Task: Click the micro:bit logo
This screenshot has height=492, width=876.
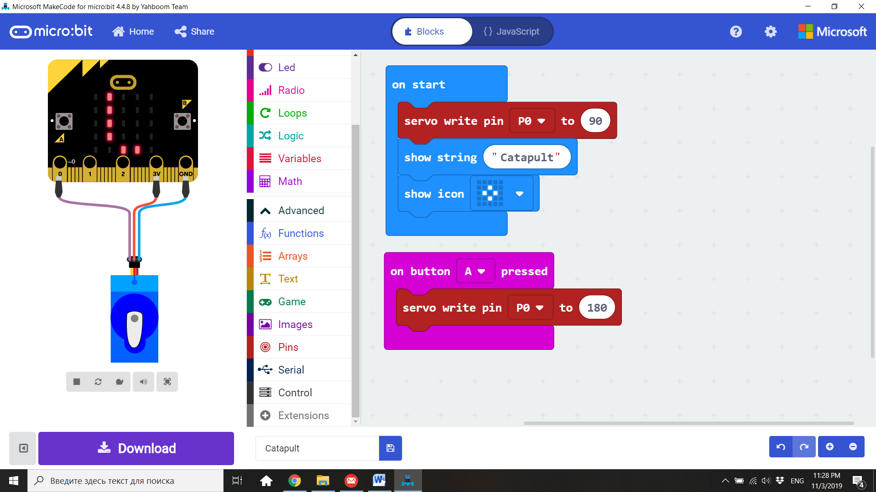Action: point(51,31)
